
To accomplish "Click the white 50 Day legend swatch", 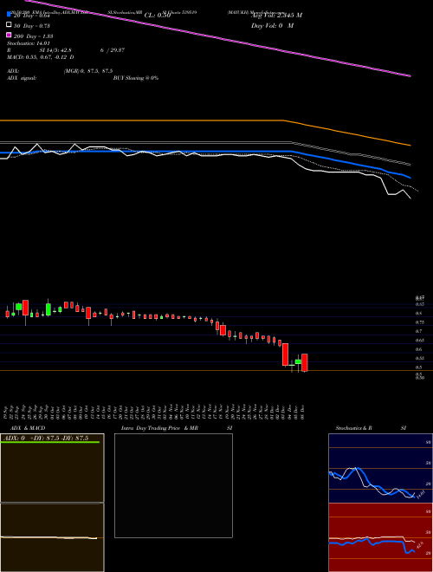I will click(x=10, y=25).
